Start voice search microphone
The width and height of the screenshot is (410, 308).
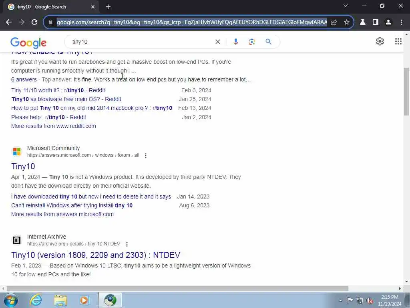[x=236, y=42]
